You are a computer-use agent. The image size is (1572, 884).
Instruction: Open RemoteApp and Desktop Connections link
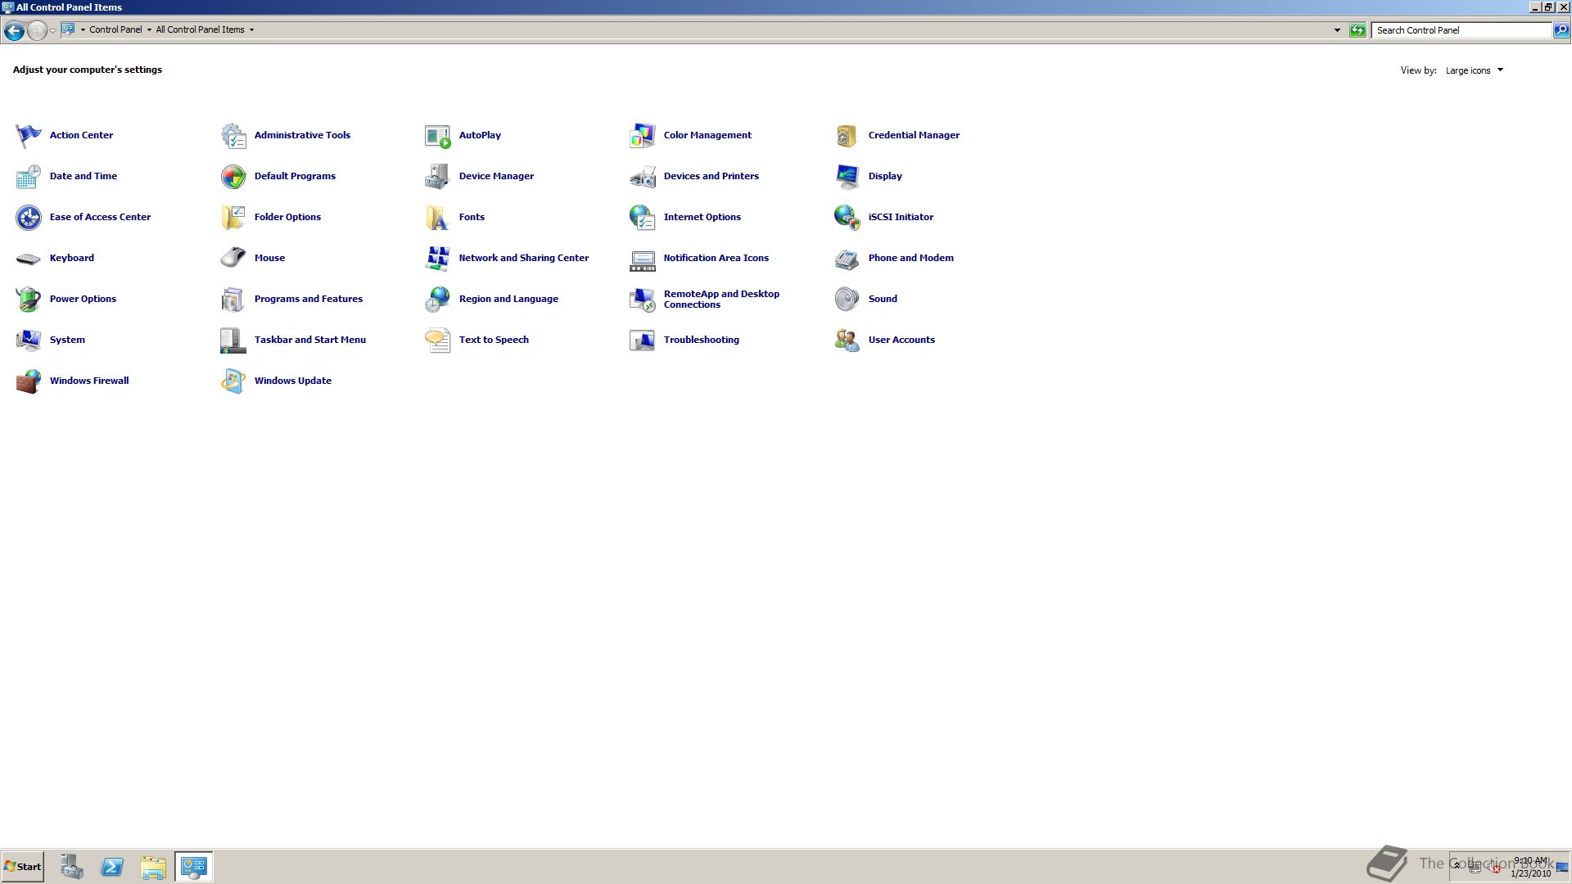click(x=721, y=299)
